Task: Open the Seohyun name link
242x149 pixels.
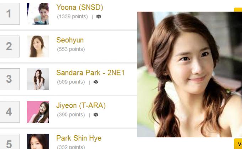Action: coord(70,40)
